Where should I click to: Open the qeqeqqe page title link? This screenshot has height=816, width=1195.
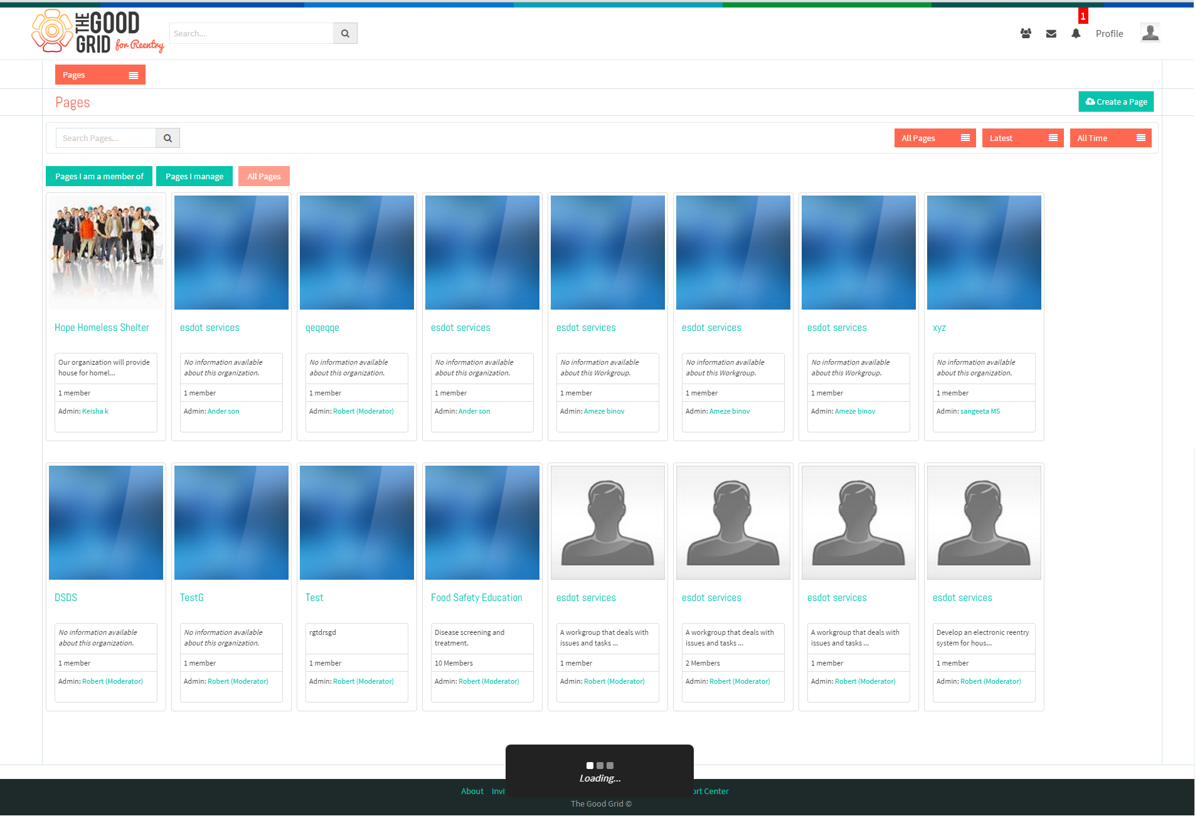pyautogui.click(x=322, y=328)
